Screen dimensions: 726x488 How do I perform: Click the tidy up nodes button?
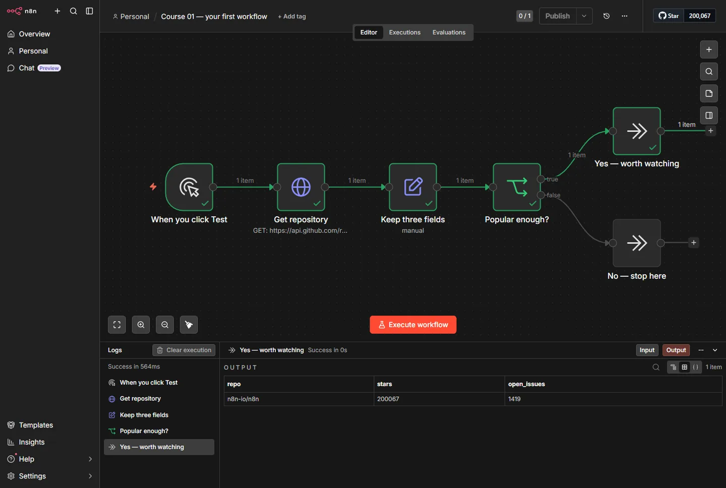189,325
